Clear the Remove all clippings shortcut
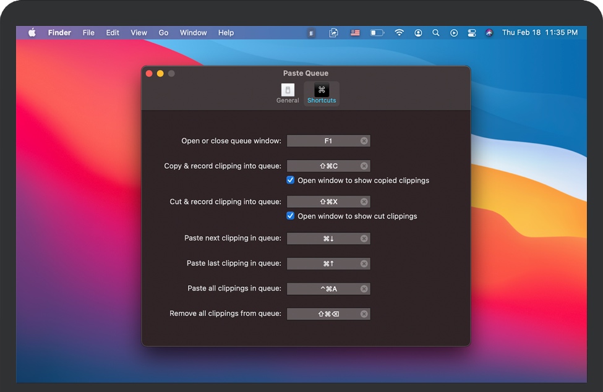The width and height of the screenshot is (603, 392). (x=364, y=314)
